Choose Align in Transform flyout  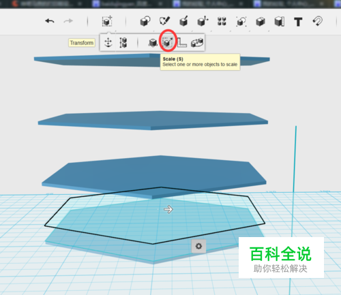coord(123,42)
